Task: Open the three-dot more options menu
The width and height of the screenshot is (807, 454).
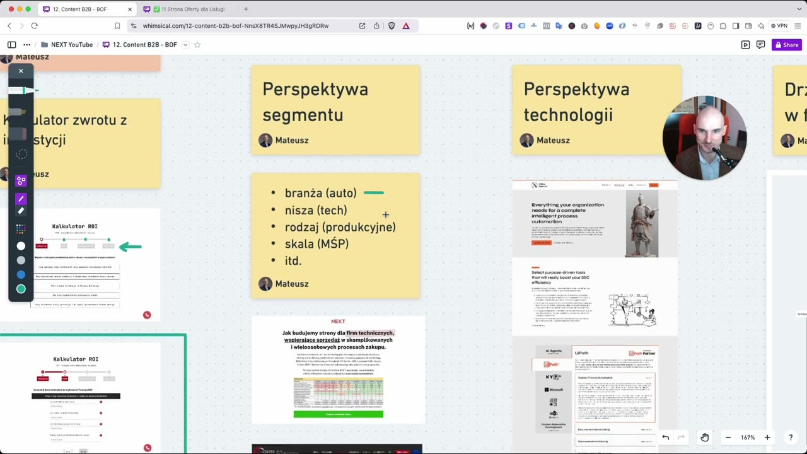Action: [26, 45]
